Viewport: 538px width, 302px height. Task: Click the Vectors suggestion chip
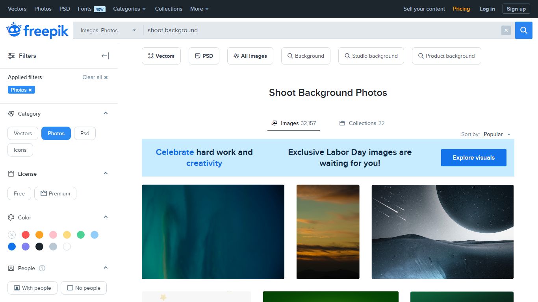click(161, 56)
